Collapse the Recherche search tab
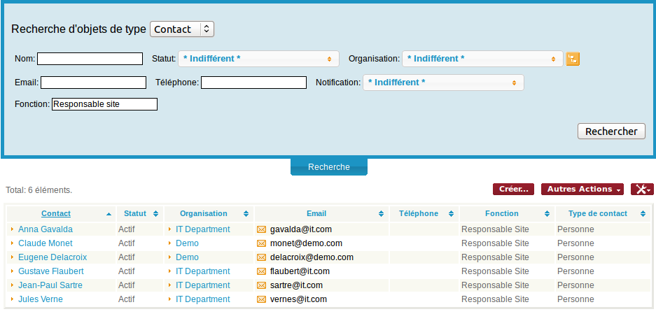 tap(329, 167)
